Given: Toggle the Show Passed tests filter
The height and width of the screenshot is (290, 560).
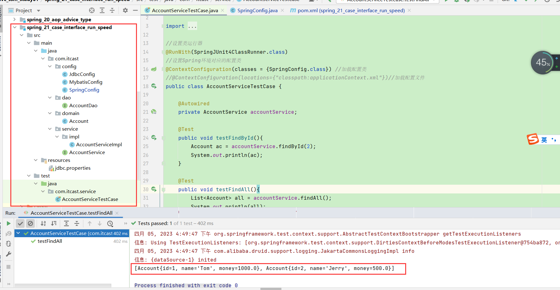Looking at the screenshot, I should click(20, 223).
